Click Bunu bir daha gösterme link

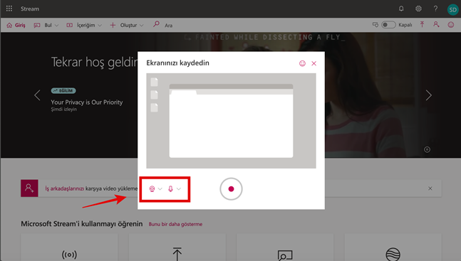tap(175, 224)
